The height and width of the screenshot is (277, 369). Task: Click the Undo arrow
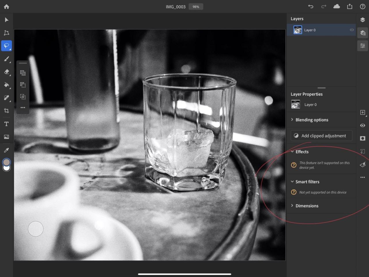click(x=310, y=6)
